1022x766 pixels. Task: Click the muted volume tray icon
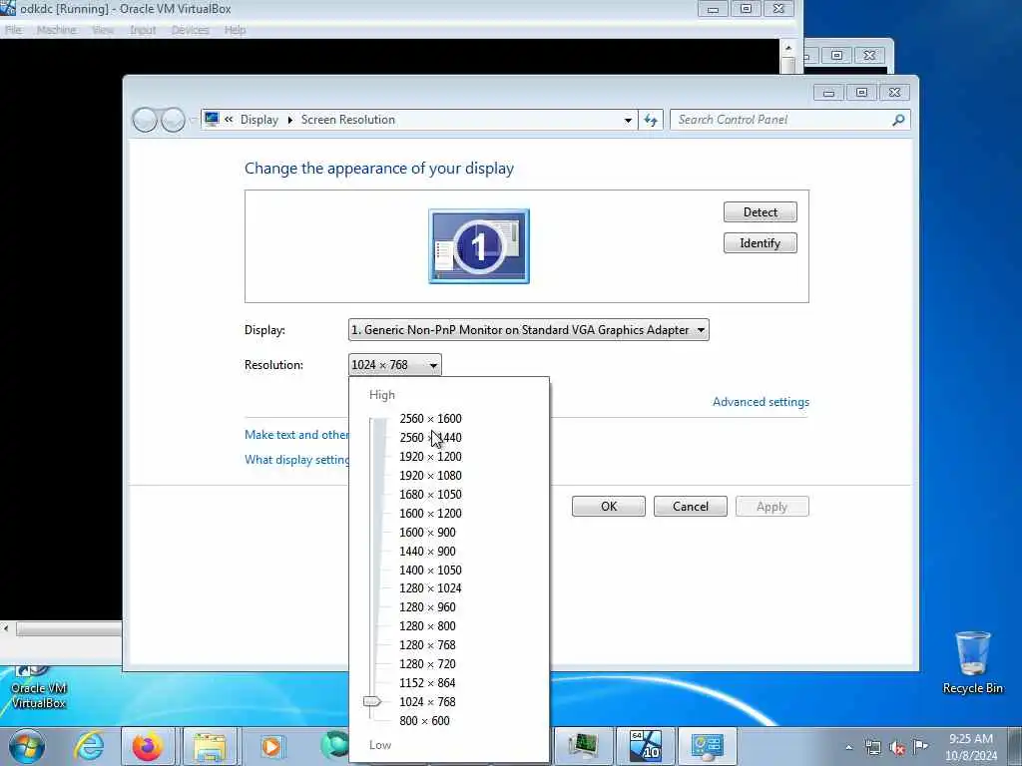(x=897, y=748)
